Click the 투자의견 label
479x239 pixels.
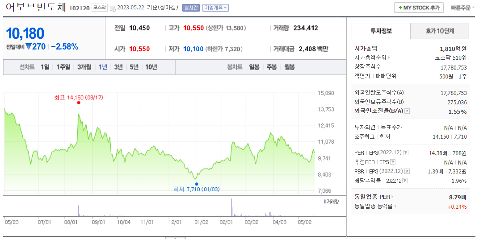pos(365,128)
